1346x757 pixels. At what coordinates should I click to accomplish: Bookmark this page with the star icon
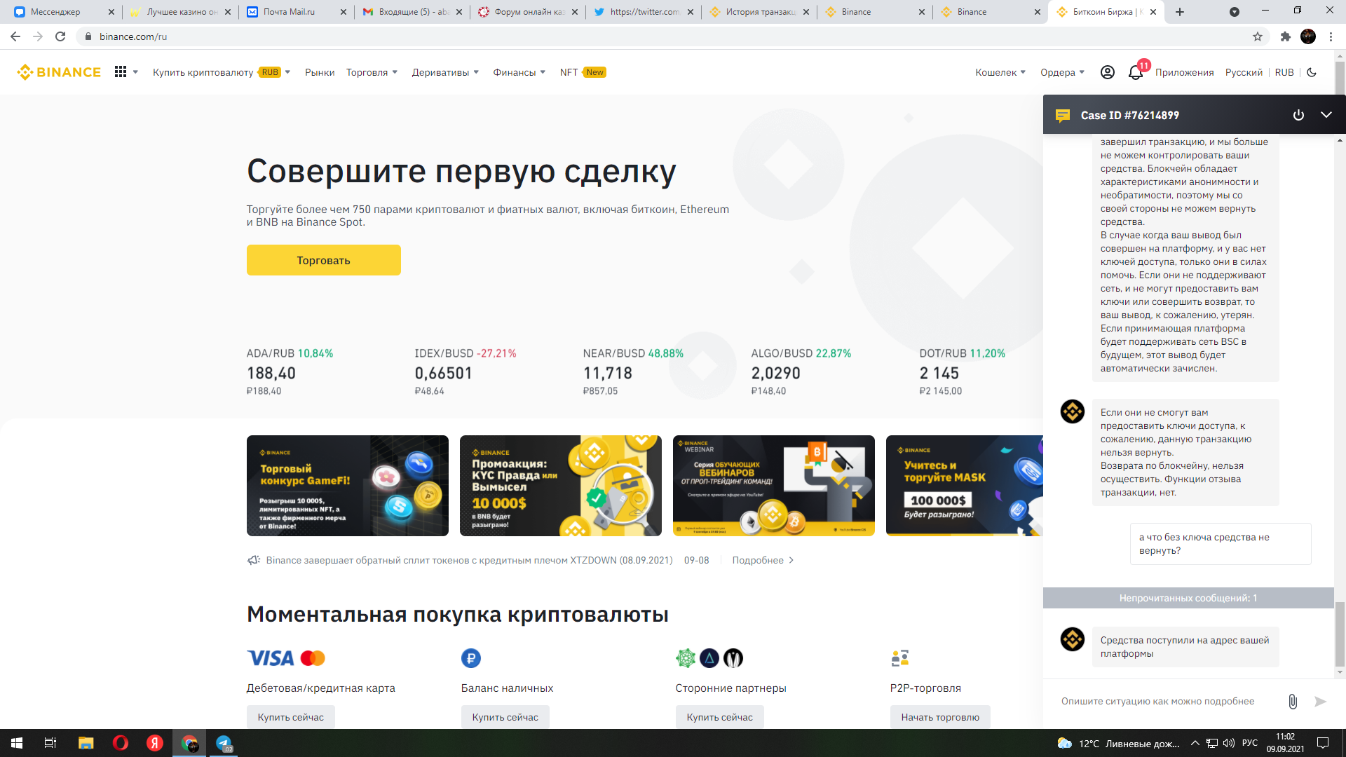(x=1258, y=36)
